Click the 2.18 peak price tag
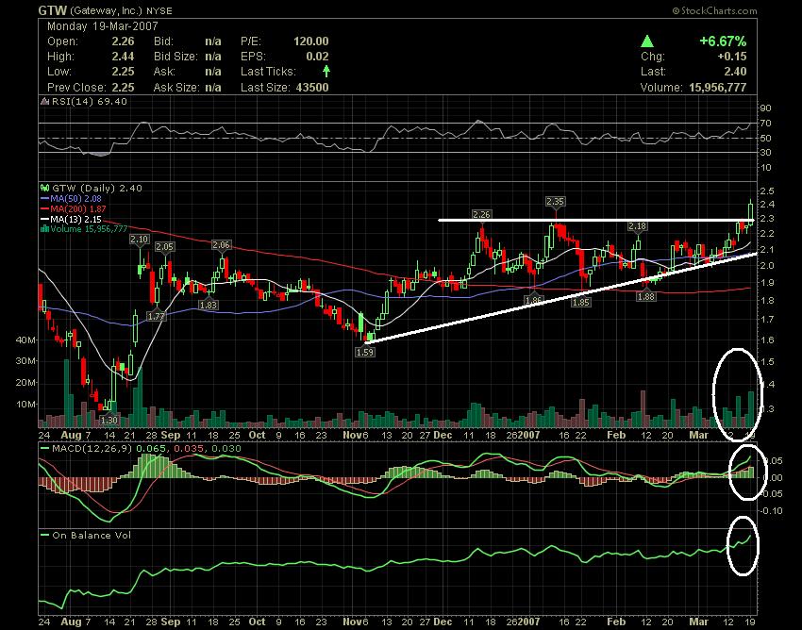Viewport: 802px width, 630px height. [x=637, y=226]
